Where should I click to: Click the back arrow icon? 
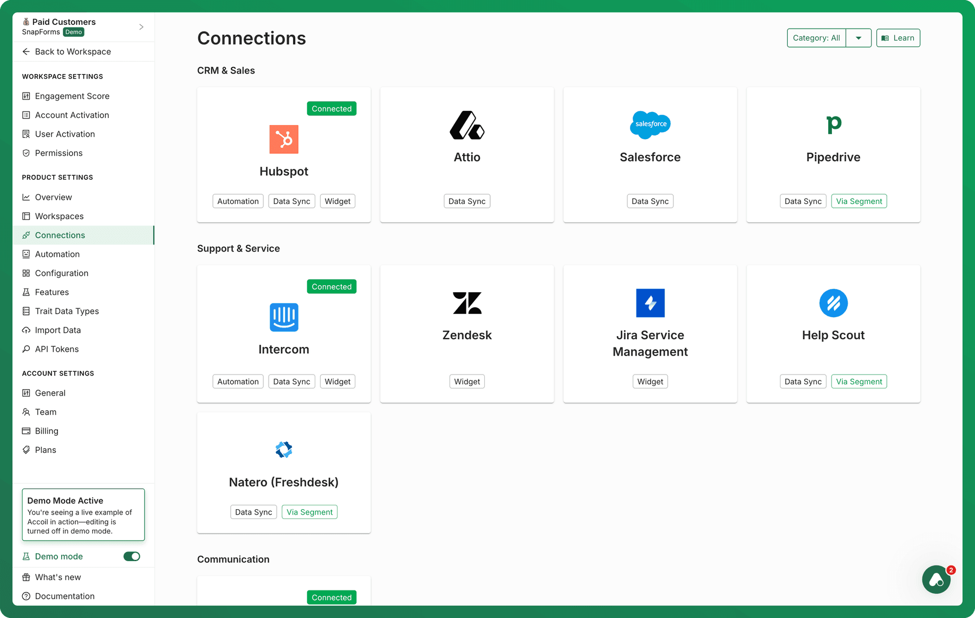click(26, 51)
